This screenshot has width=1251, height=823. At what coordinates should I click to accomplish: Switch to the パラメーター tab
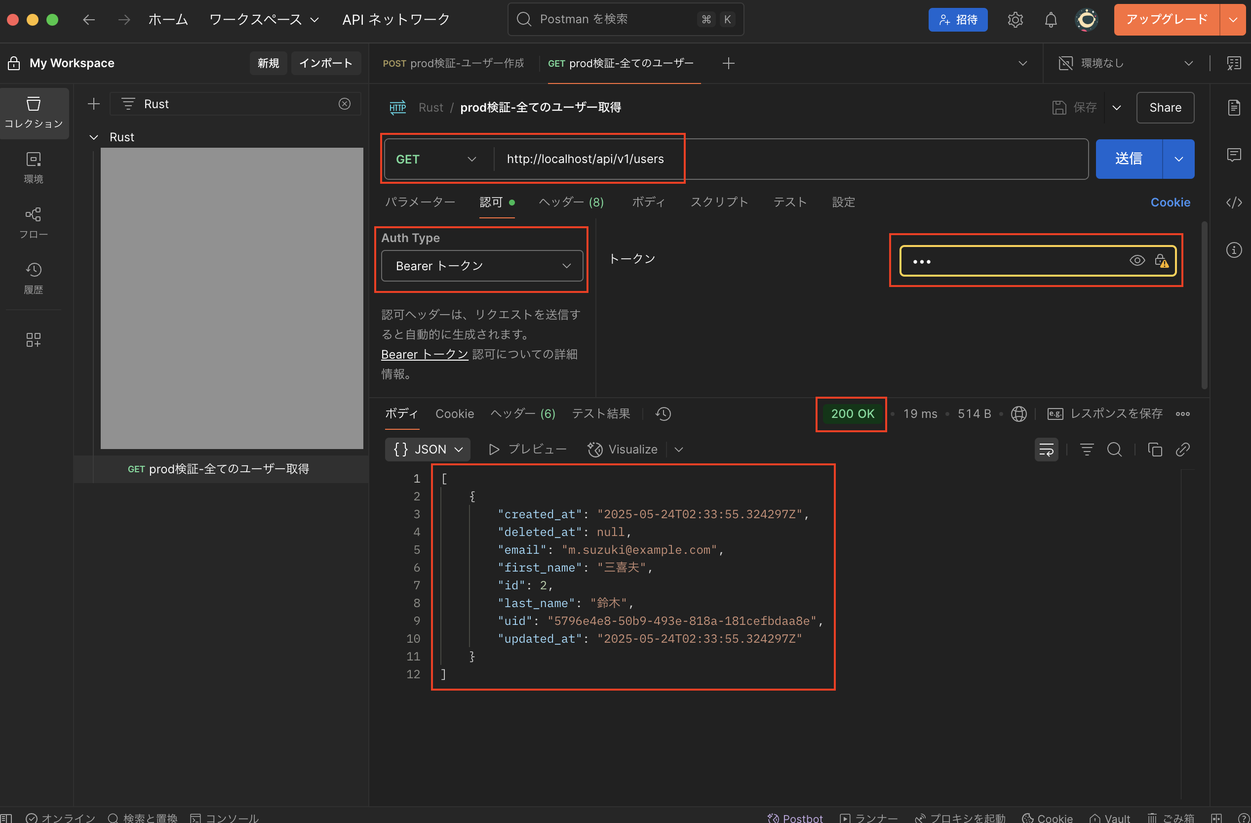tap(420, 202)
